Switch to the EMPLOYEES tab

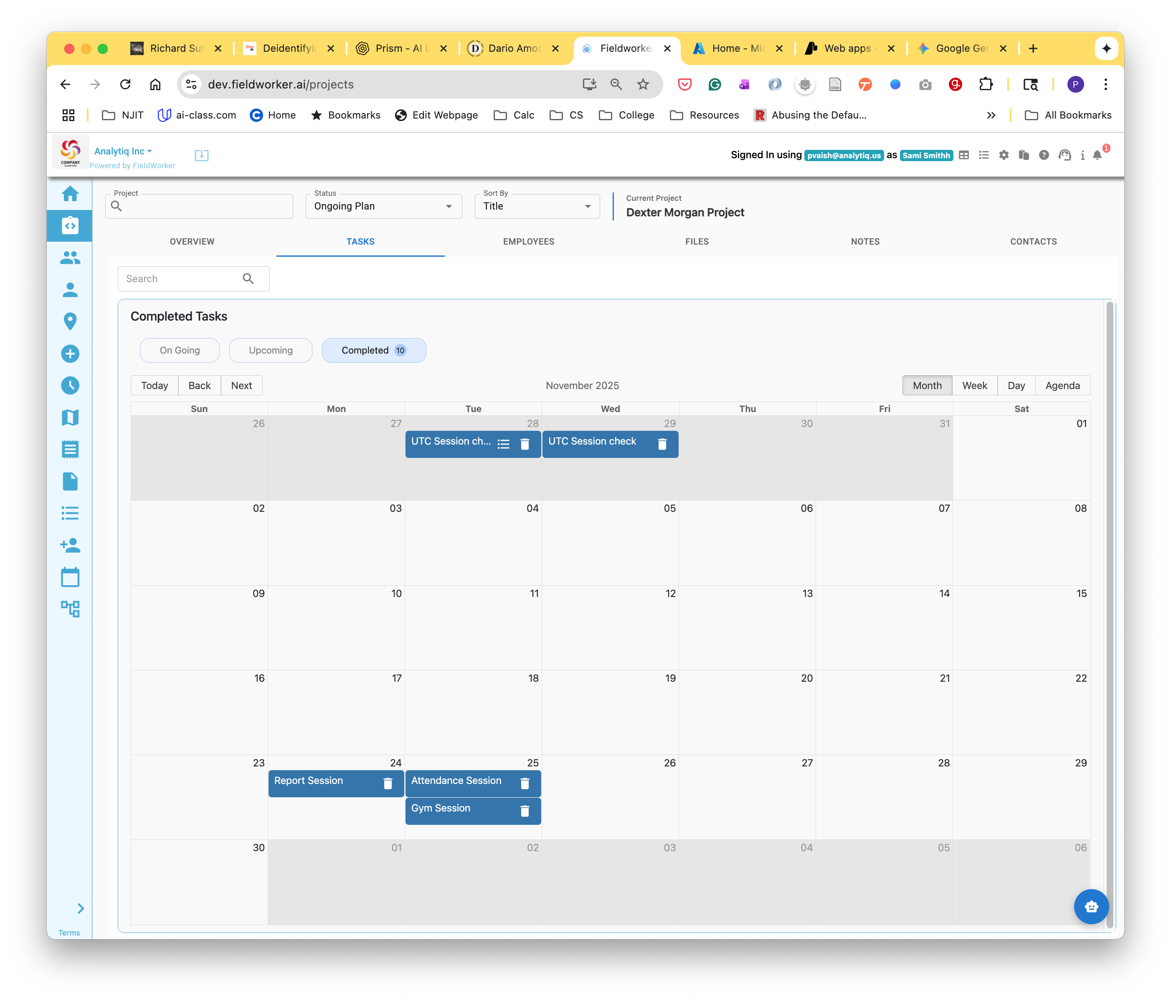[x=528, y=242]
